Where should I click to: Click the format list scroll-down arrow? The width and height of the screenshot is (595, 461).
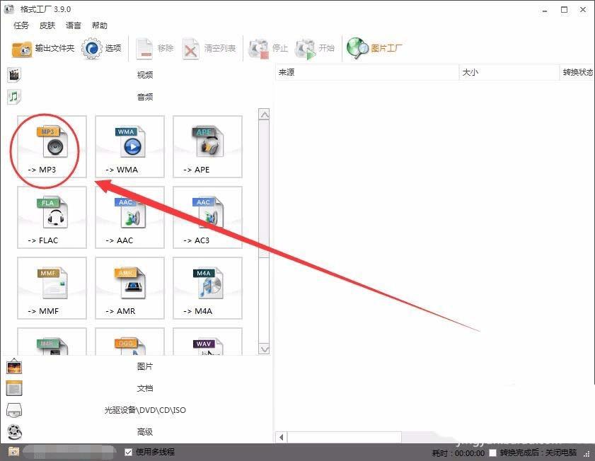[x=264, y=349]
